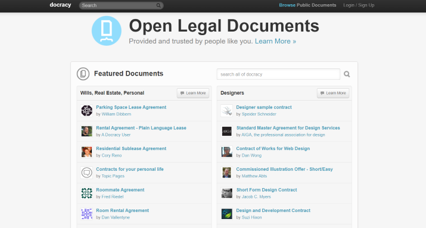This screenshot has height=228, width=426.
Task: View Jacob C. Myers' profile
Action: click(256, 197)
